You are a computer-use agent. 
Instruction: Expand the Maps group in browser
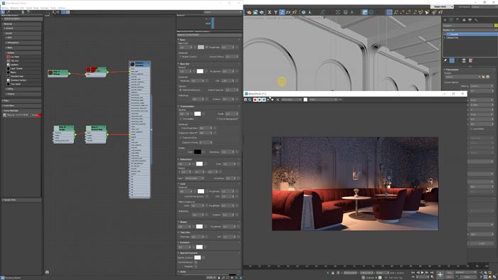(x=21, y=101)
